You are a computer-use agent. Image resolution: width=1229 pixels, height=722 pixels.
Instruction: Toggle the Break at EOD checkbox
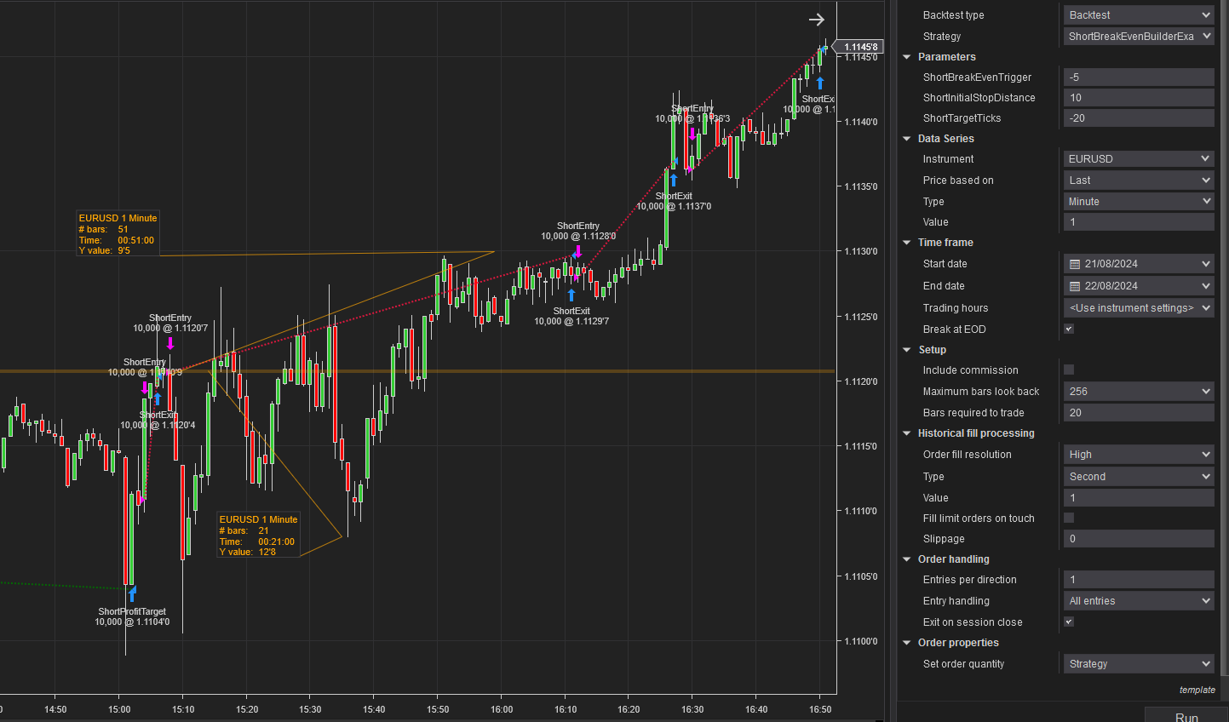tap(1069, 329)
